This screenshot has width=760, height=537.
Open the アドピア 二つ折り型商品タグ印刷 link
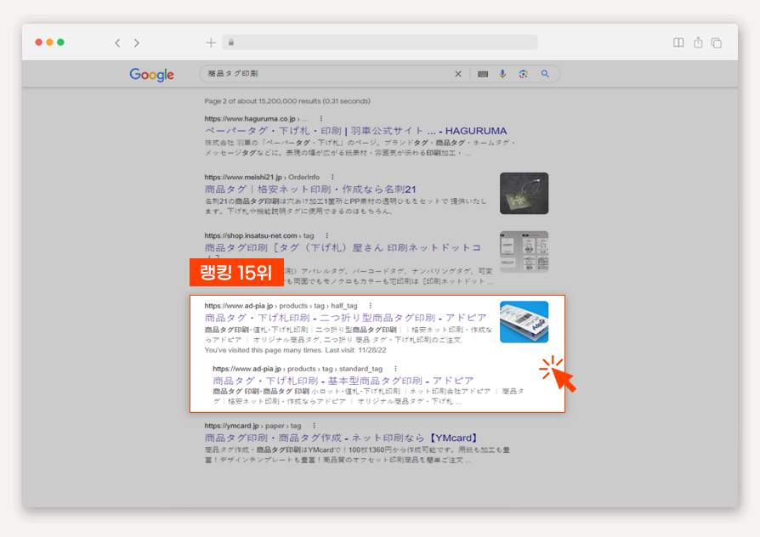[x=346, y=318]
